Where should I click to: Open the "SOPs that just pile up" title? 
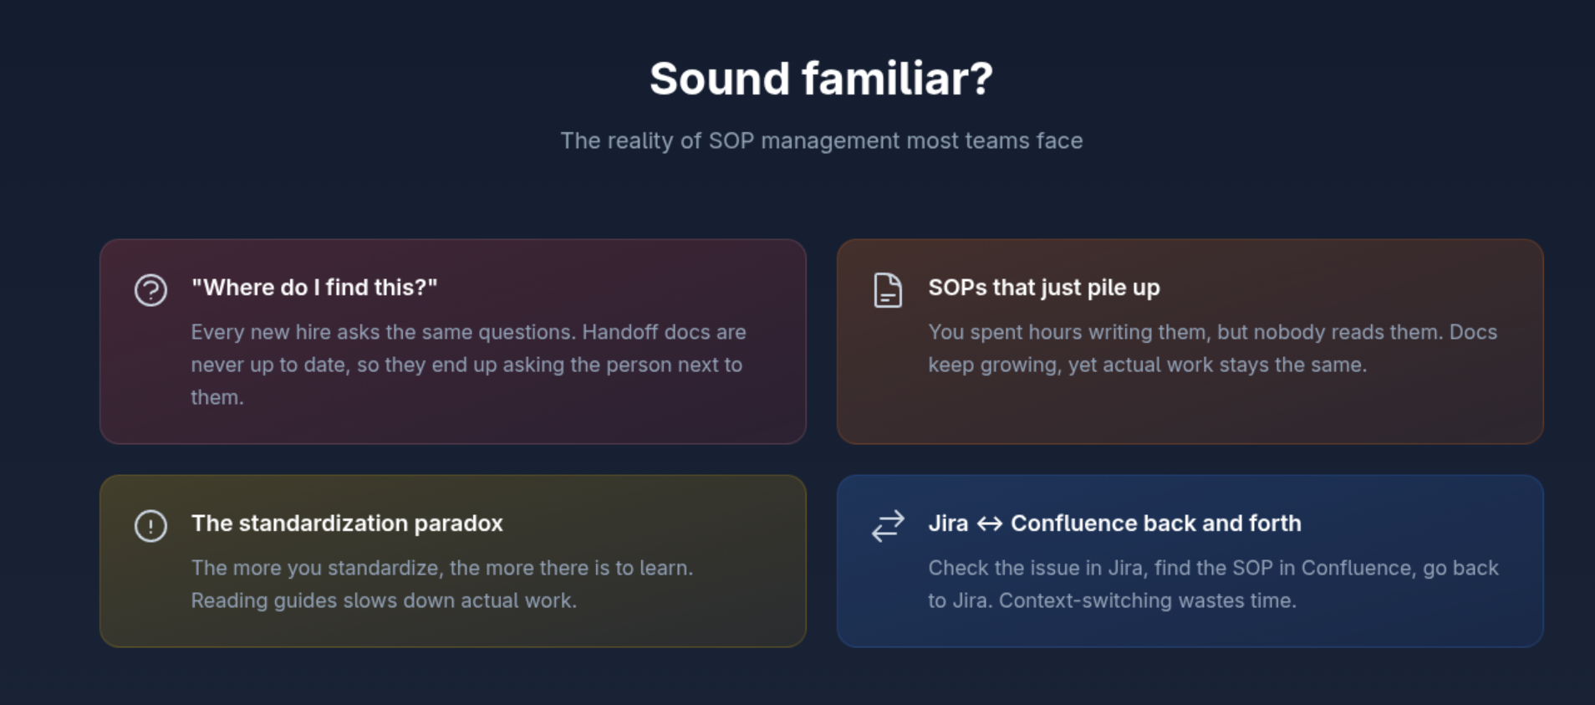[1043, 288]
